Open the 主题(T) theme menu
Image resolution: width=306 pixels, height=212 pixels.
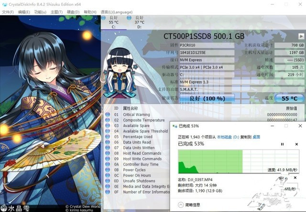[56, 11]
